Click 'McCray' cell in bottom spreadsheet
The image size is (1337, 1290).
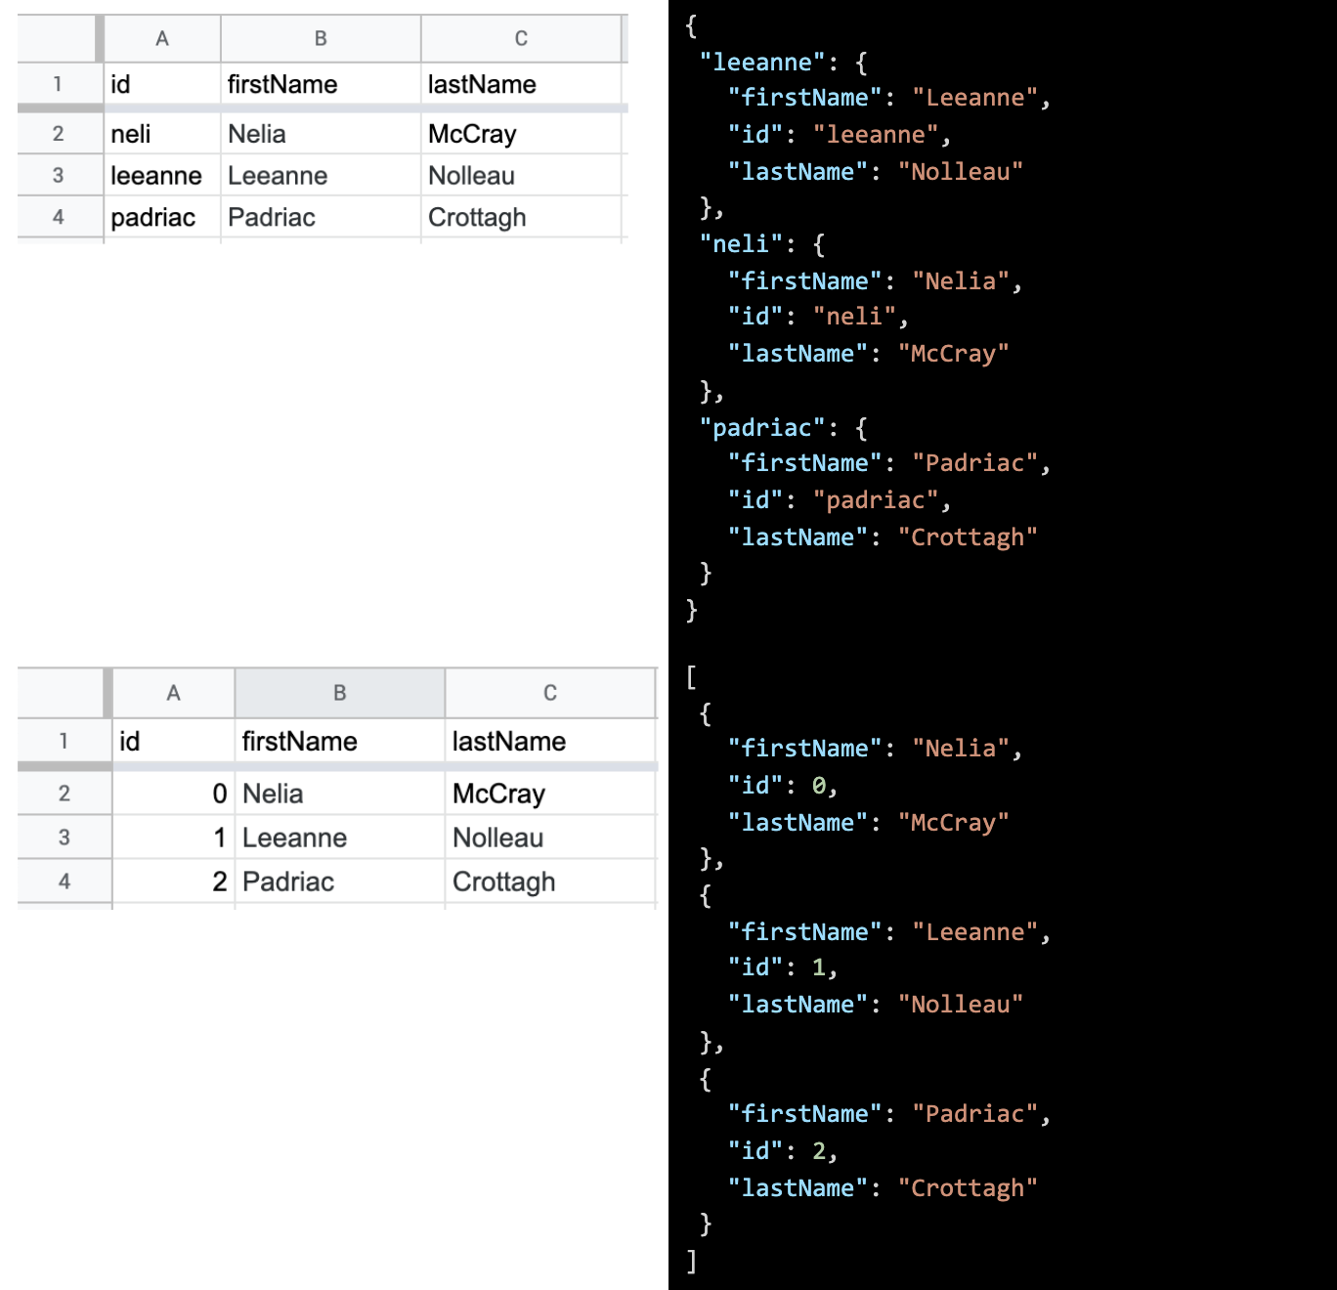click(550, 794)
